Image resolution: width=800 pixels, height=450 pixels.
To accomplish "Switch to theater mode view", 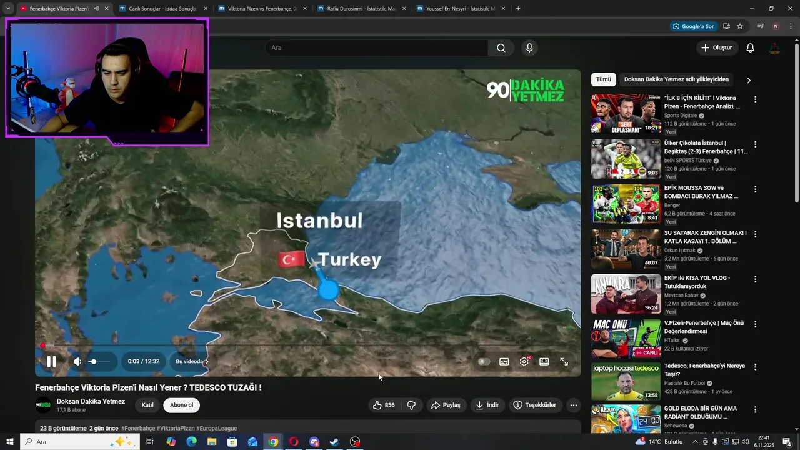I will 544,361.
